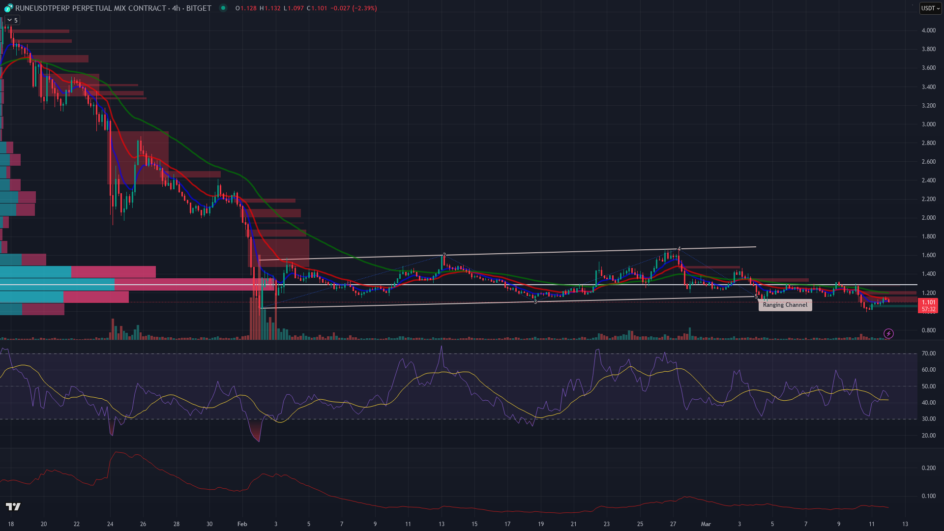Screen dimensions: 944x531
Task: Click the price change value -0.027 (-2.39%)
Action: click(x=354, y=8)
